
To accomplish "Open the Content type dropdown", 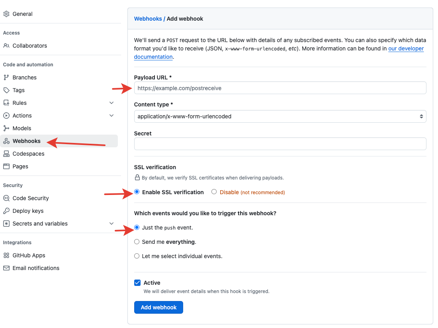I will (280, 116).
